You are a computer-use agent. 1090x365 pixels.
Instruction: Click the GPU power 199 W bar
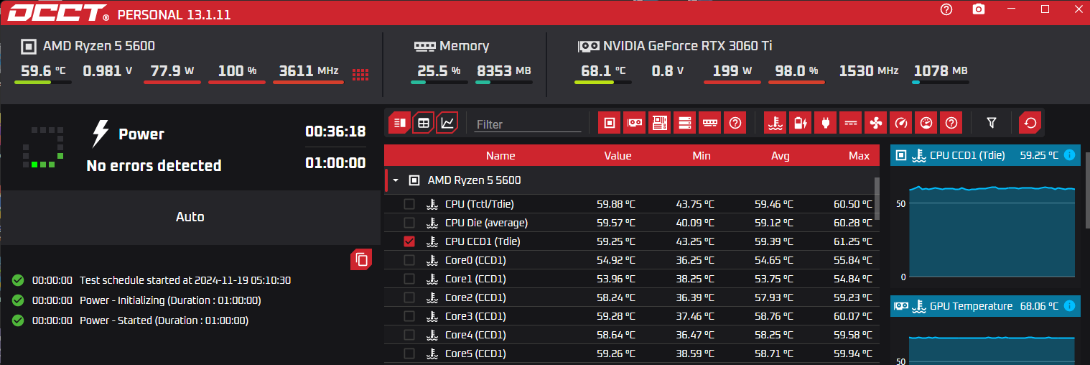coord(732,82)
